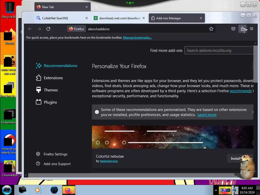Image resolution: width=260 pixels, height=195 pixels.
Task: Follow the 'recommends' hyperlink in the description
Action: (241, 91)
